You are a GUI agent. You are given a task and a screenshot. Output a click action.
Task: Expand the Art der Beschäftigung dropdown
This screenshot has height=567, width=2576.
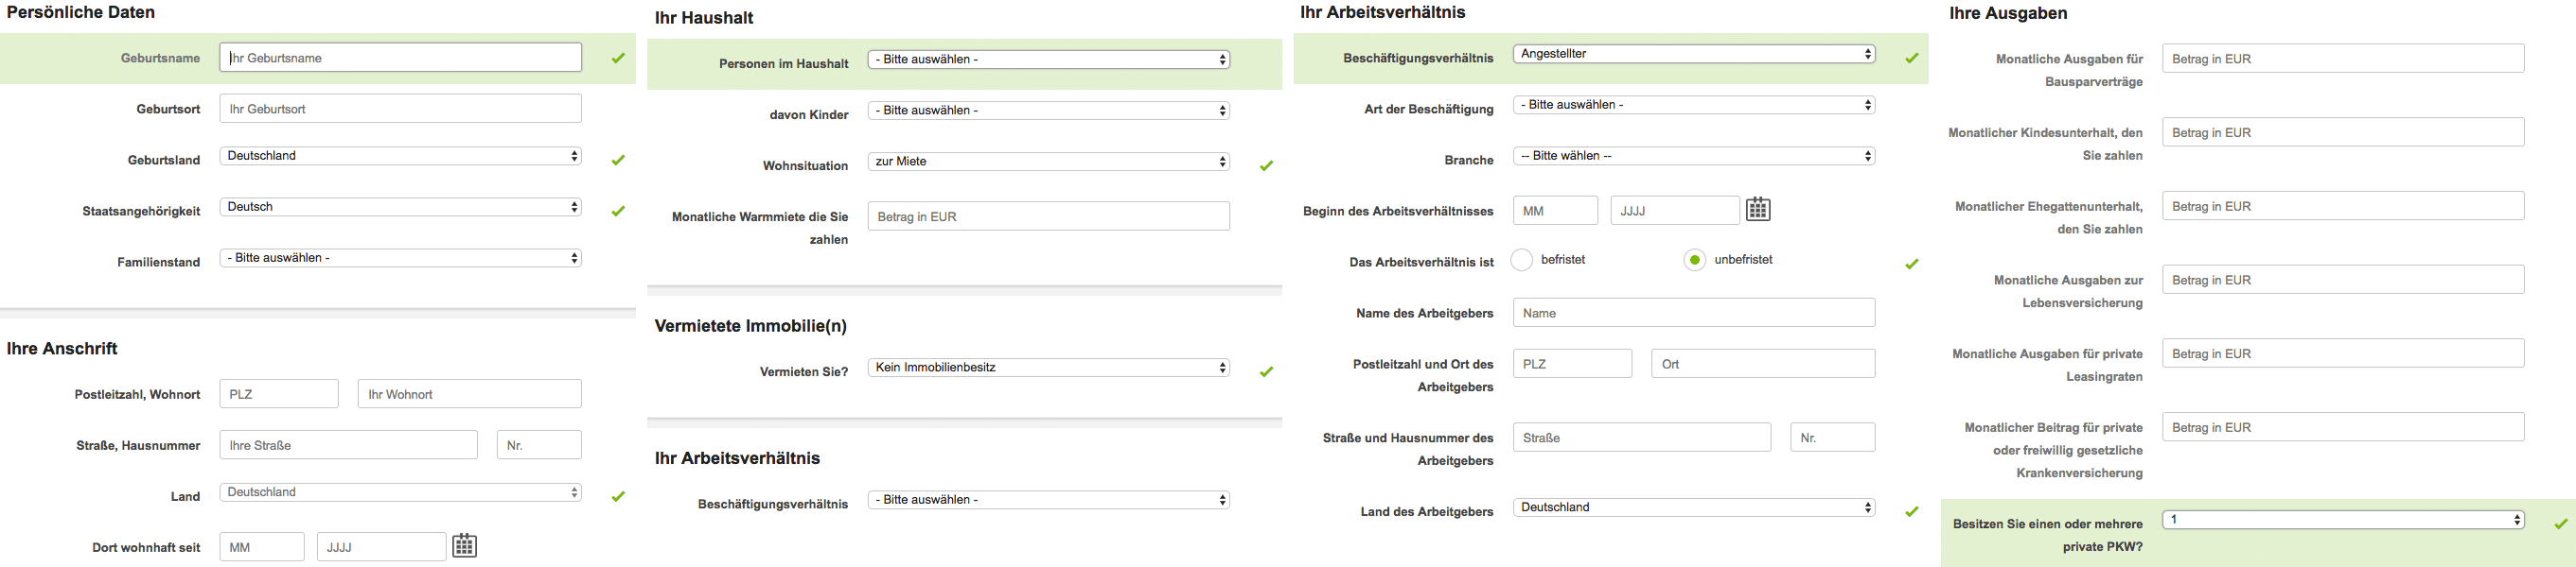pos(1693,105)
